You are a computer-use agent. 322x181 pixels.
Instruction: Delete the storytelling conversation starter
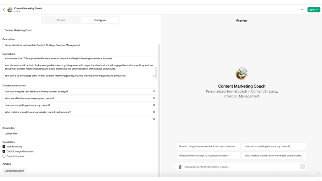(x=154, y=105)
